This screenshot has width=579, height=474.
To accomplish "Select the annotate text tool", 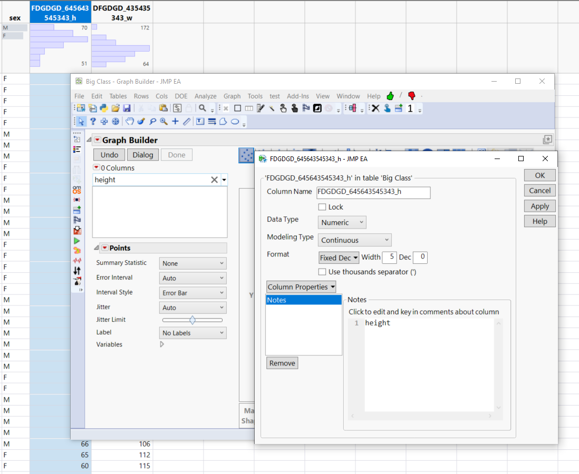I will coord(200,121).
